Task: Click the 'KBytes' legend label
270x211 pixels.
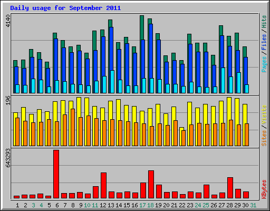Action: (264, 189)
